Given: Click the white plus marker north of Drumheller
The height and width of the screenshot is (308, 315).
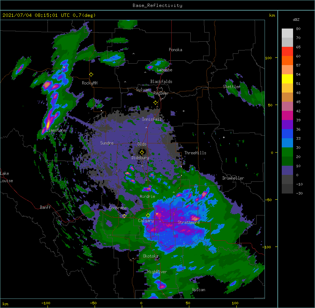Looking at the screenshot, I should point(224,137).
